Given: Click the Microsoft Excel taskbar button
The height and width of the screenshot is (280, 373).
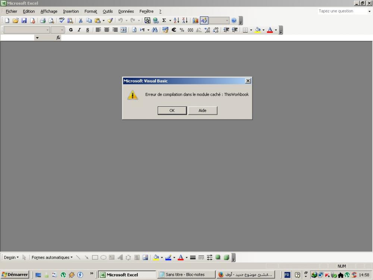Looking at the screenshot, I should (127, 274).
